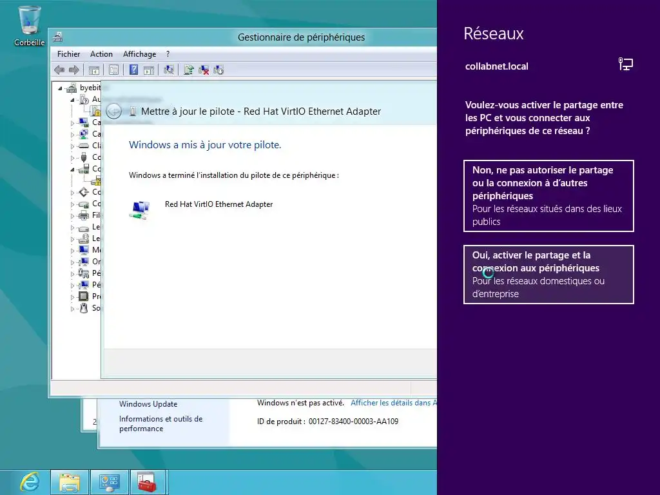Click the red toolbox icon on taskbar
Image resolution: width=660 pixels, height=495 pixels.
point(147,482)
